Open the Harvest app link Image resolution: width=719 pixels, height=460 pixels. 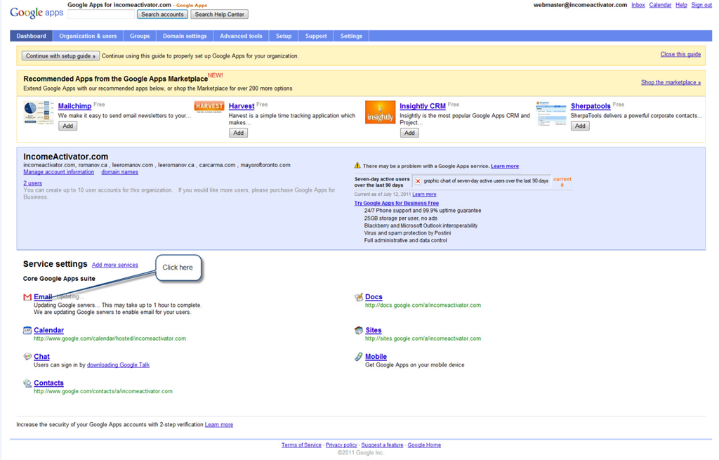(x=242, y=106)
